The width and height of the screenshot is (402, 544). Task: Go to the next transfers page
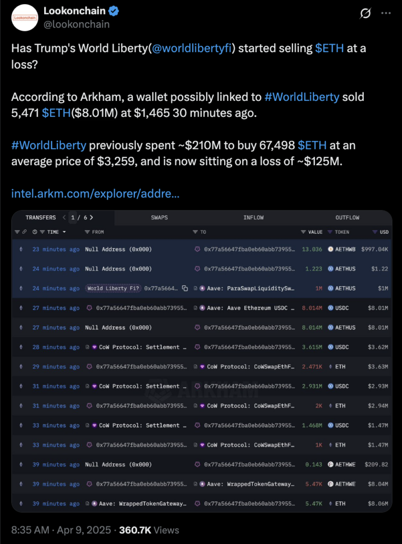[x=91, y=217]
